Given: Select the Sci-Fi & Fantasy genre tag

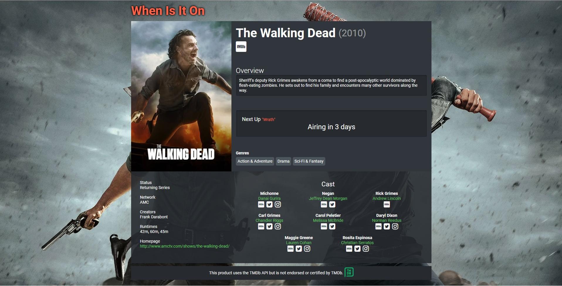Looking at the screenshot, I should (309, 161).
